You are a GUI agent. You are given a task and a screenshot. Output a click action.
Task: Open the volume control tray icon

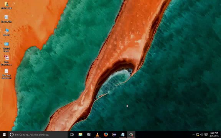tap(202, 135)
